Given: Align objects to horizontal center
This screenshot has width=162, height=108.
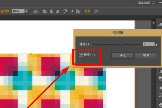Looking at the screenshot, I should click(51, 11).
